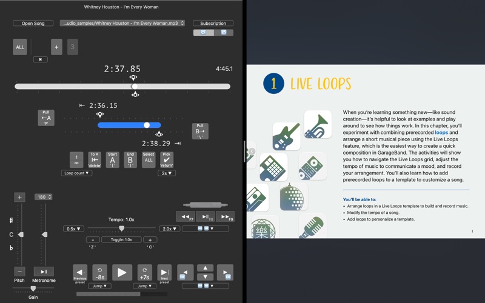
Task: Expand the 0.5x tempo dropdown
Action: click(73, 229)
